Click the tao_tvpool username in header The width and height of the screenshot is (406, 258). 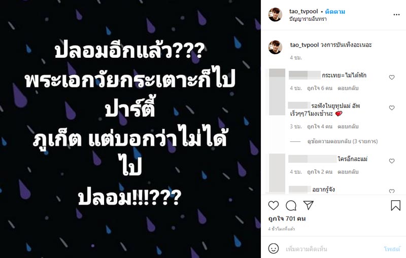coord(302,11)
